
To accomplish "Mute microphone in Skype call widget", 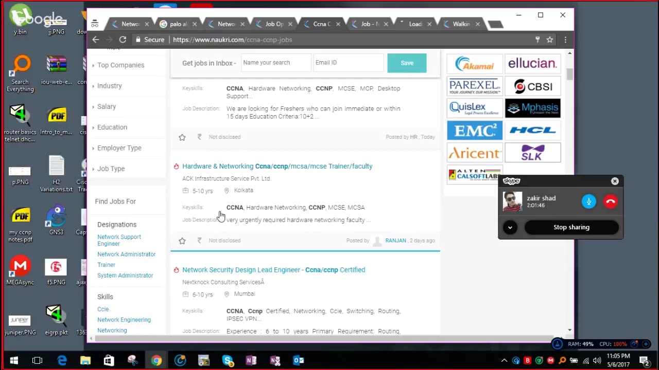I will coord(589,201).
